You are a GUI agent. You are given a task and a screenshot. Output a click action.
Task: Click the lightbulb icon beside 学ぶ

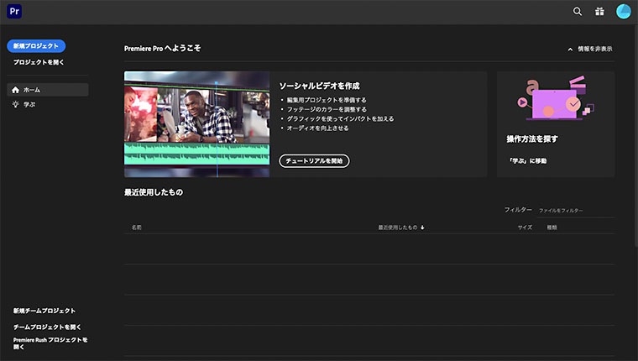pyautogui.click(x=15, y=105)
